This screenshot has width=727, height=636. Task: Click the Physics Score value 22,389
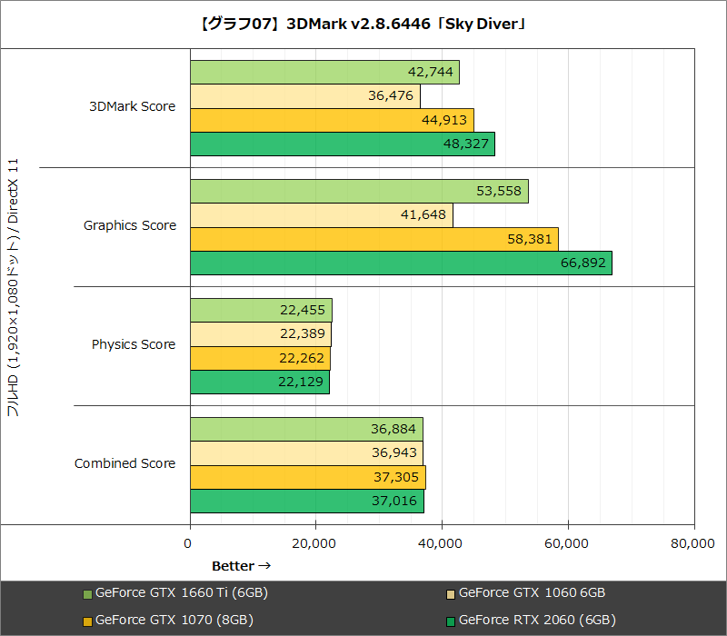(303, 333)
